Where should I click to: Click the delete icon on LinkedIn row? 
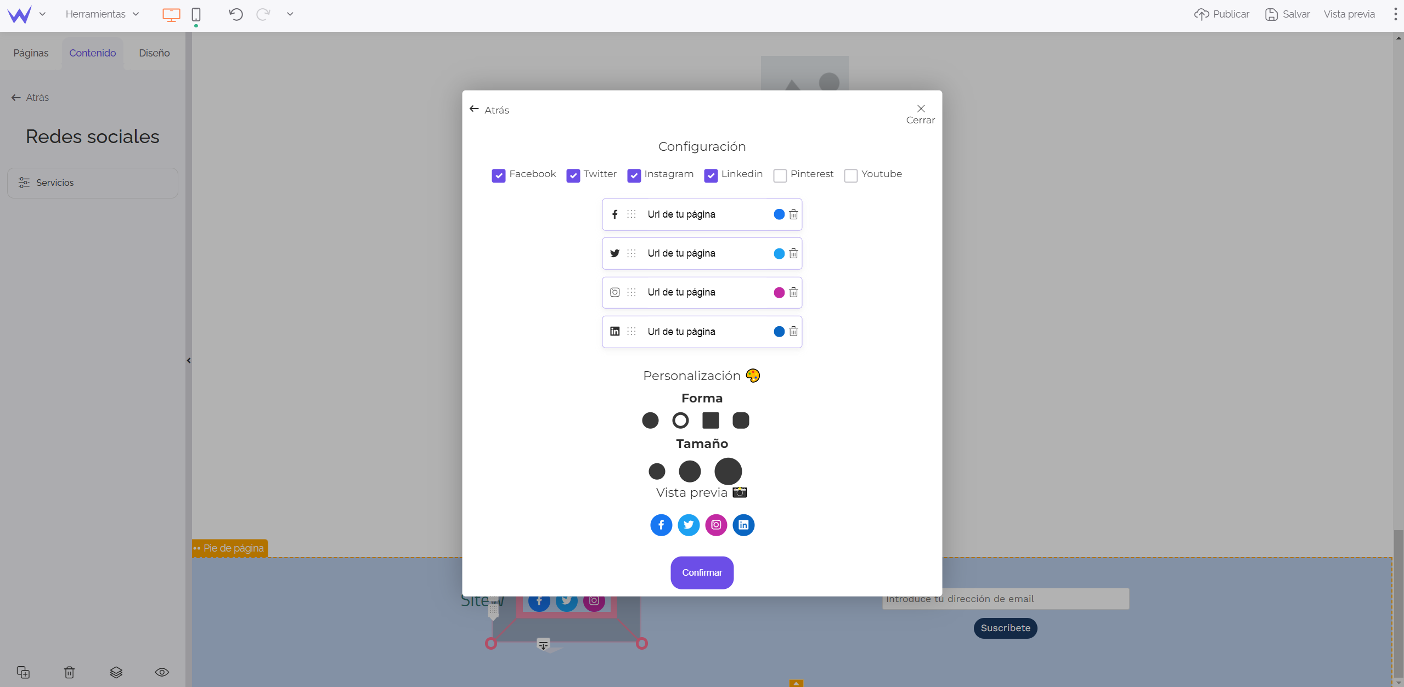coord(792,331)
